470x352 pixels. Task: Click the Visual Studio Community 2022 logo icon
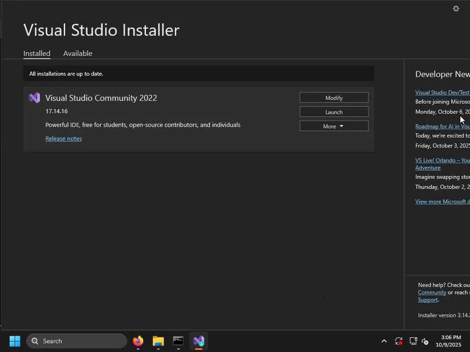(34, 98)
